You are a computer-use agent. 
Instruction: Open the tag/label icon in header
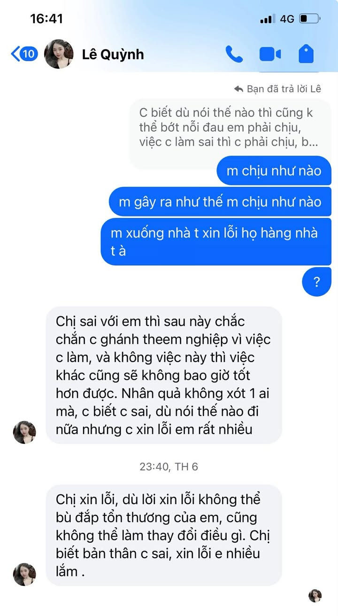[x=306, y=54]
